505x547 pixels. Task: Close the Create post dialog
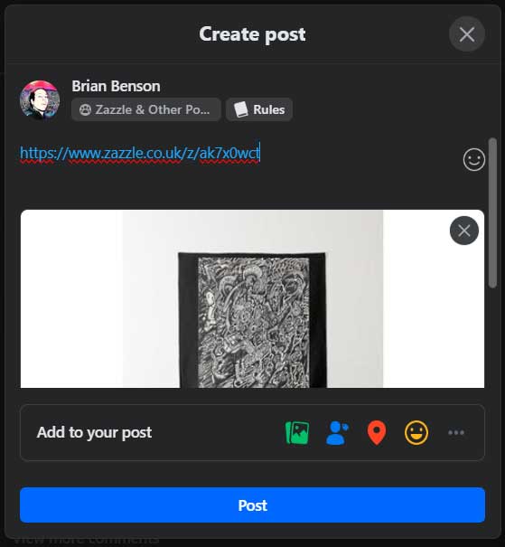point(467,34)
